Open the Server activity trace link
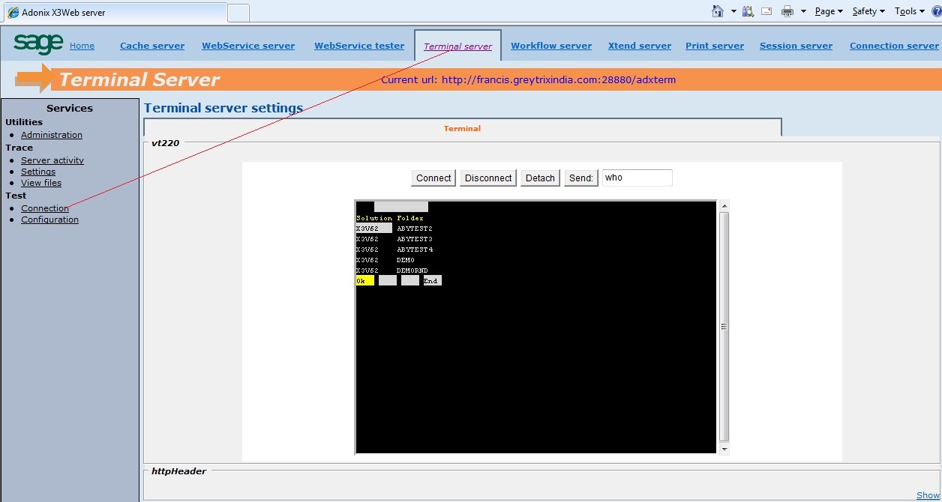 (52, 160)
